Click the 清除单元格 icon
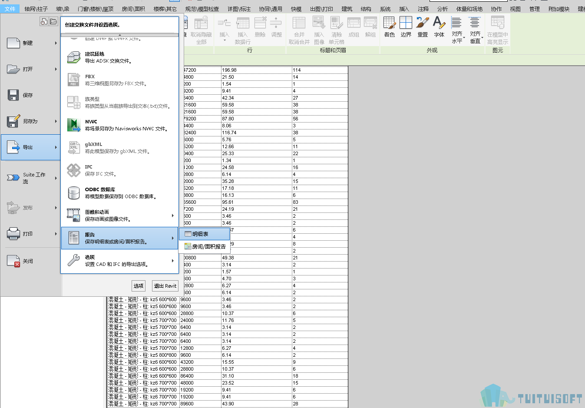The image size is (585, 408). click(337, 23)
